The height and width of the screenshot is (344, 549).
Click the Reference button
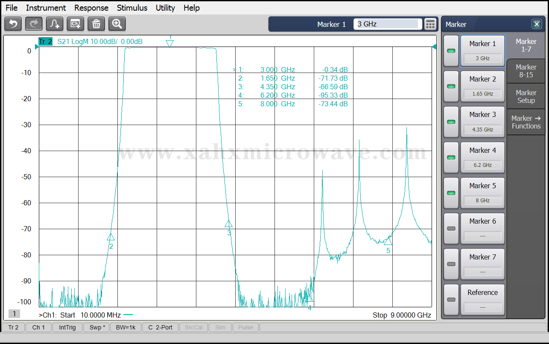click(482, 300)
